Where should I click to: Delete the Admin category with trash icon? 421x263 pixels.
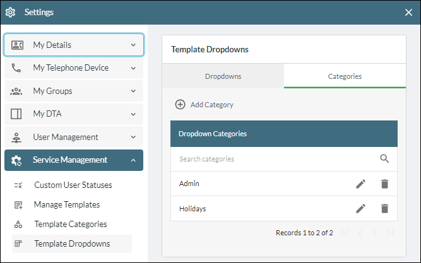click(x=384, y=184)
